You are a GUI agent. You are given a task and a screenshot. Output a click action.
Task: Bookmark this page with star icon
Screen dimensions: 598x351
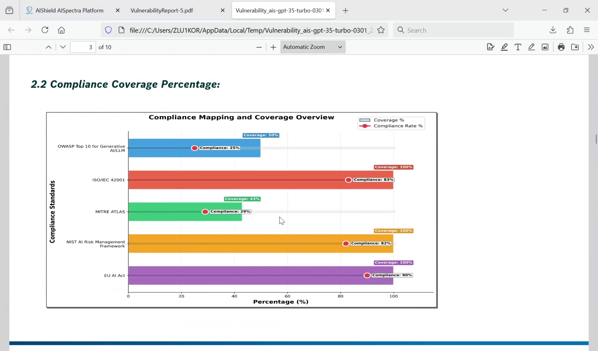click(381, 30)
